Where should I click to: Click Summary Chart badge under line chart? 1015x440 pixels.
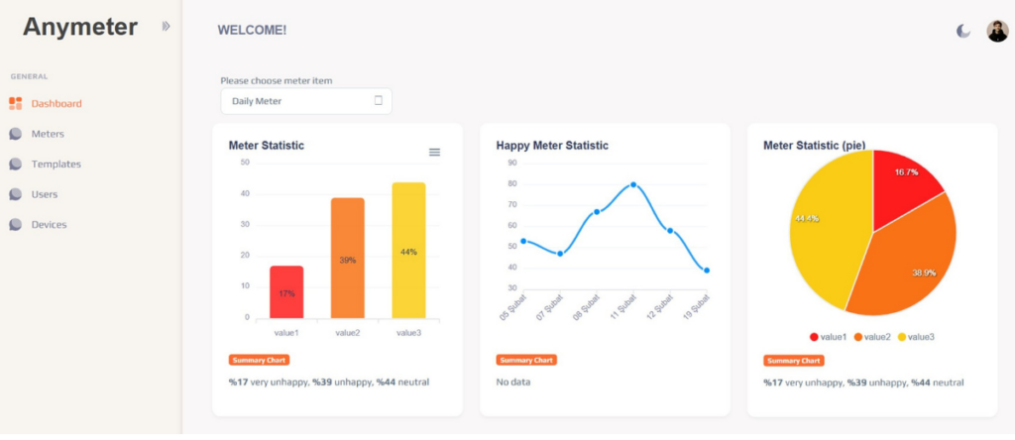[526, 360]
